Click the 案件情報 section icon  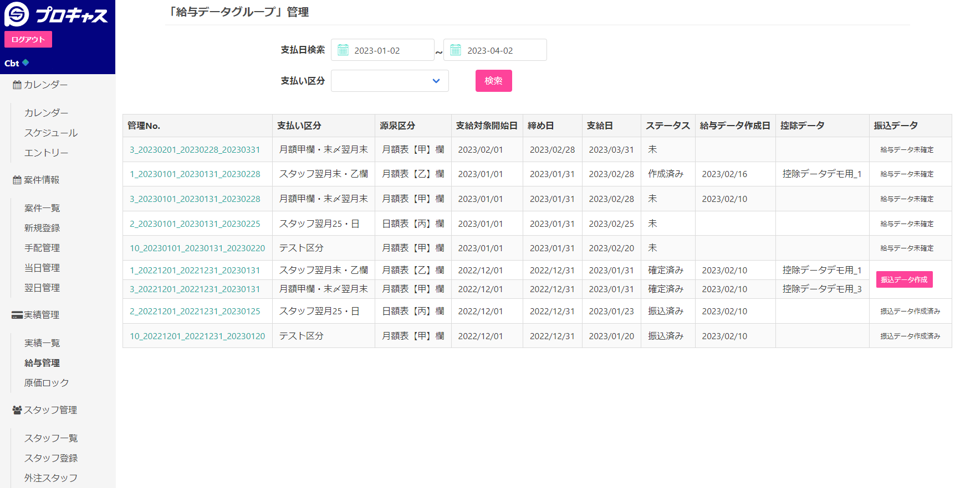[x=17, y=180]
